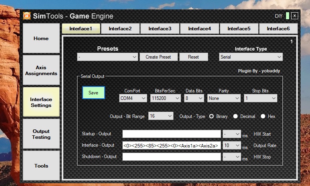
Task: Click the Shutdown - Output input field
Action: [172, 157]
